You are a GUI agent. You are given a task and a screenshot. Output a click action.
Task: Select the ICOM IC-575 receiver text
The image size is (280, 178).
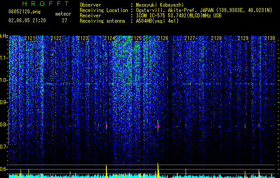[179, 16]
